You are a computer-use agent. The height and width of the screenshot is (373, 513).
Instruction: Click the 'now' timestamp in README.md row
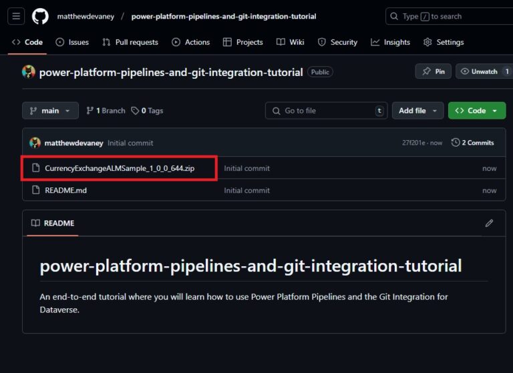coord(489,190)
